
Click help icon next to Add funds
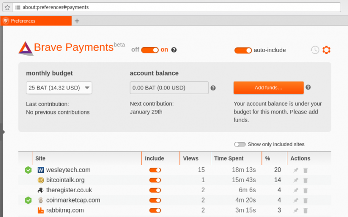[x=308, y=87]
